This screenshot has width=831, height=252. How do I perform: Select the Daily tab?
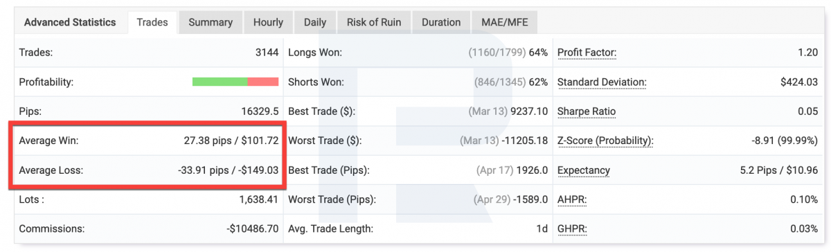click(315, 22)
